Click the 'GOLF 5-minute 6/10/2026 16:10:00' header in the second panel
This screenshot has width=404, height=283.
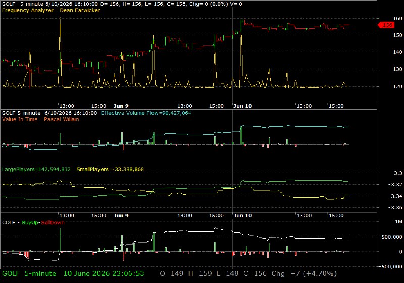[x=49, y=113]
